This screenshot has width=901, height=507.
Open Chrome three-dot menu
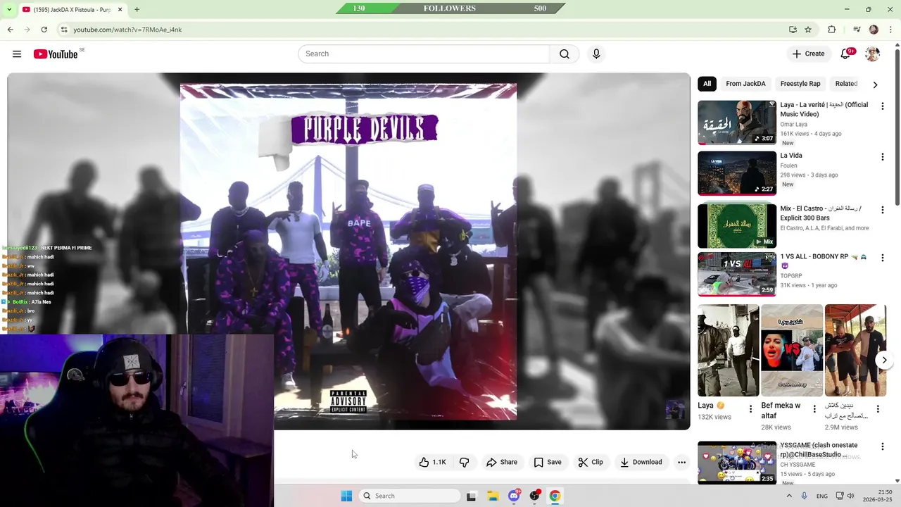[891, 30]
